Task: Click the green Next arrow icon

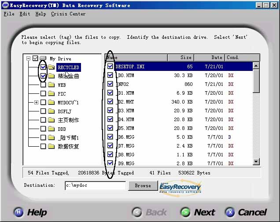Action: click(186, 212)
